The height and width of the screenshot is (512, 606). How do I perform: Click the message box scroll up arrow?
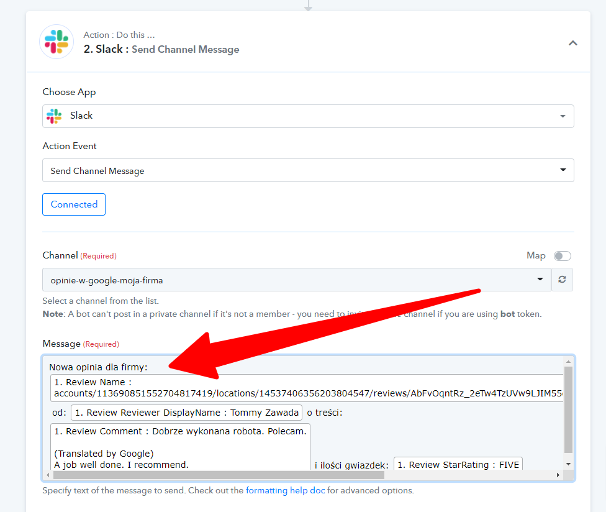[x=568, y=362]
